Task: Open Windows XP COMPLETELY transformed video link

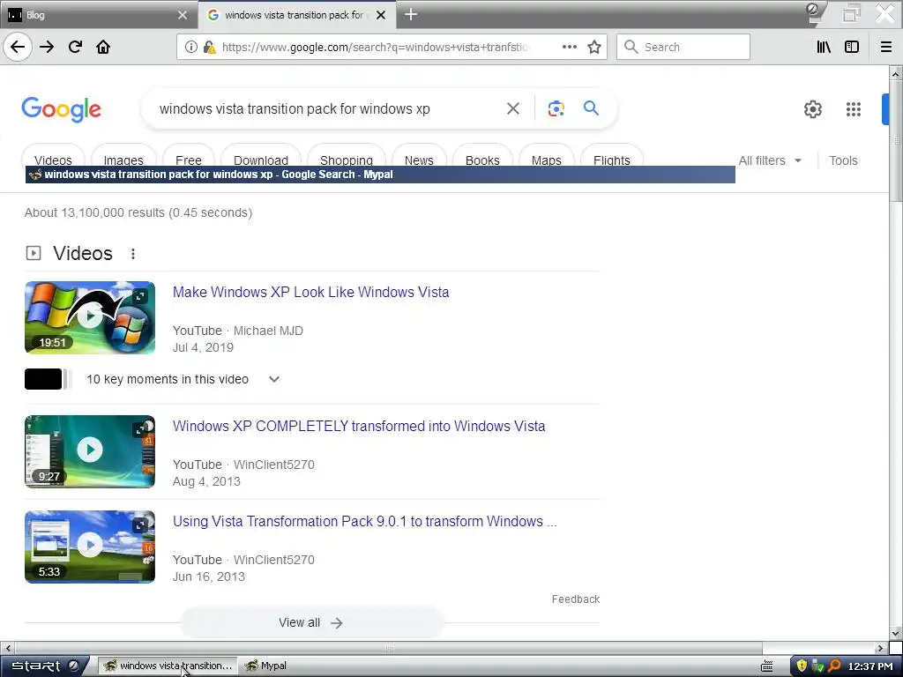Action: [x=359, y=426]
